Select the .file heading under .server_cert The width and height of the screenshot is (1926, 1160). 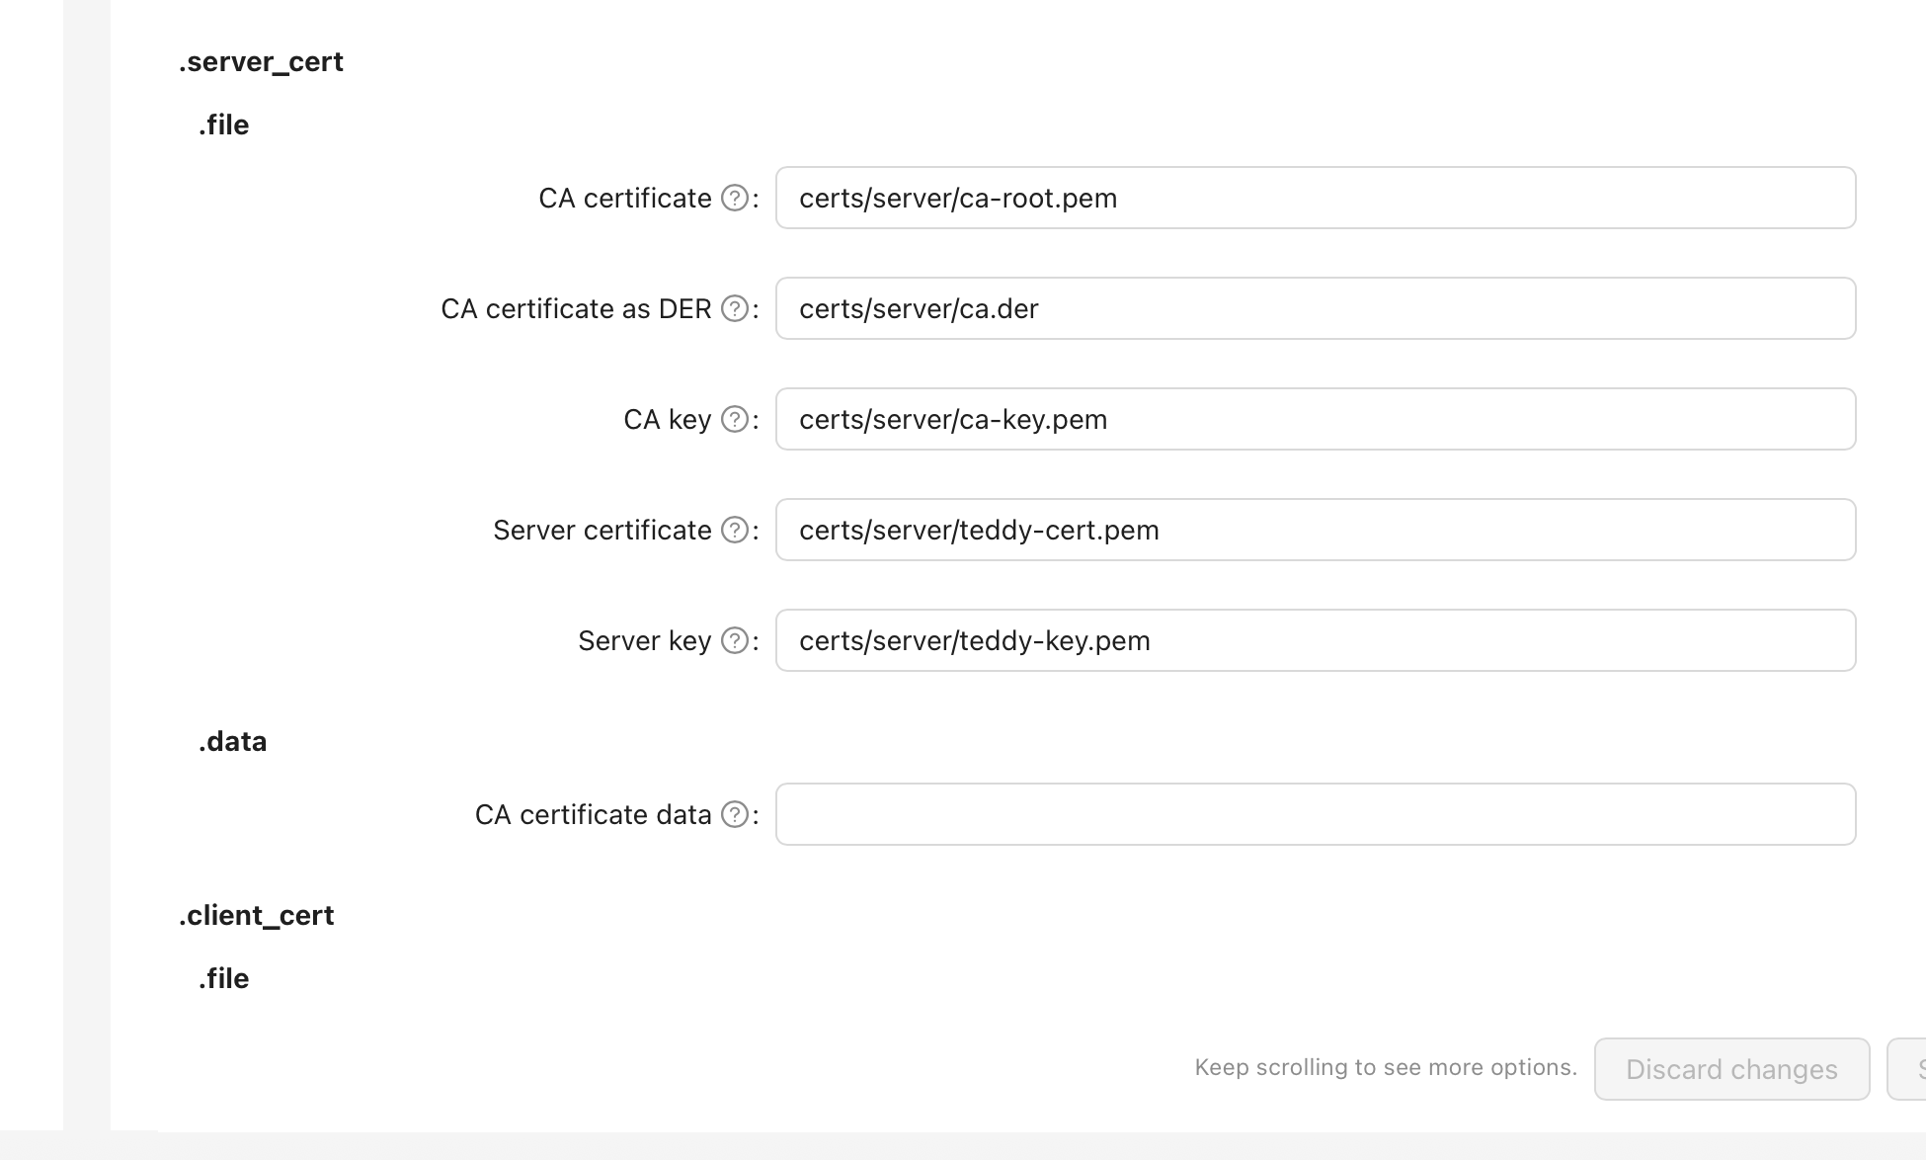[223, 124]
